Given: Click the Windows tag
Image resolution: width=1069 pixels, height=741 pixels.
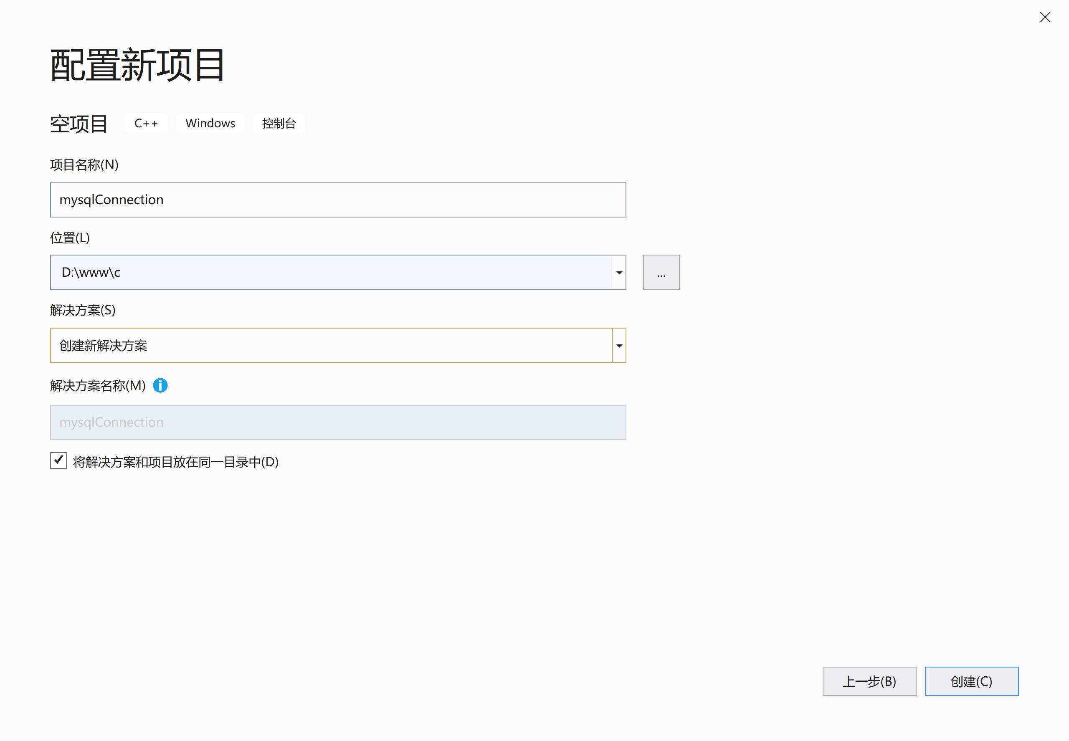Looking at the screenshot, I should coord(210,124).
